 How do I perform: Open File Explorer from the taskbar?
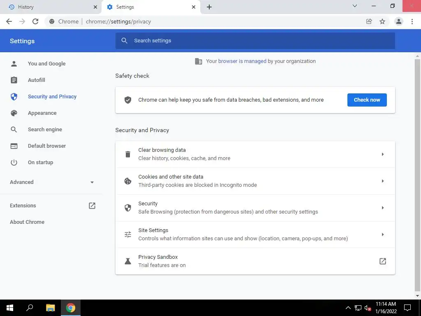click(x=50, y=308)
